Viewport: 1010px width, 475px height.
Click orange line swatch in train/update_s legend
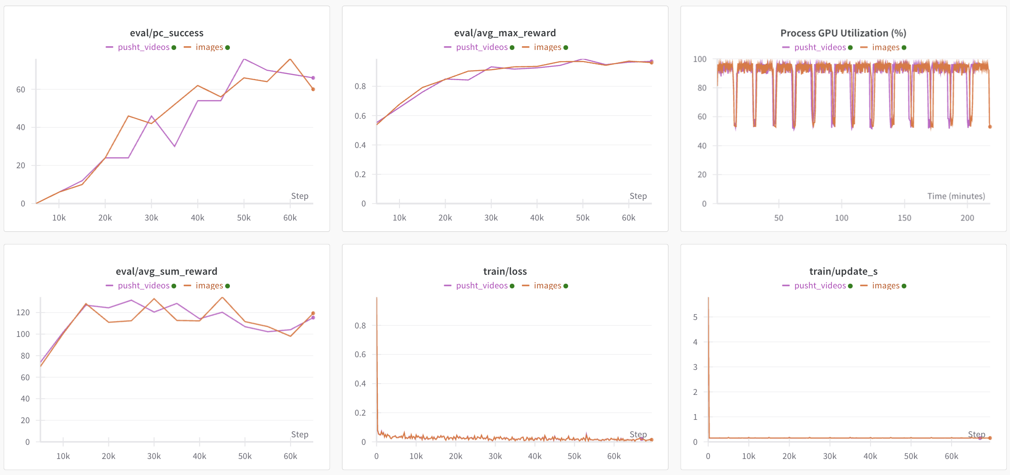863,286
